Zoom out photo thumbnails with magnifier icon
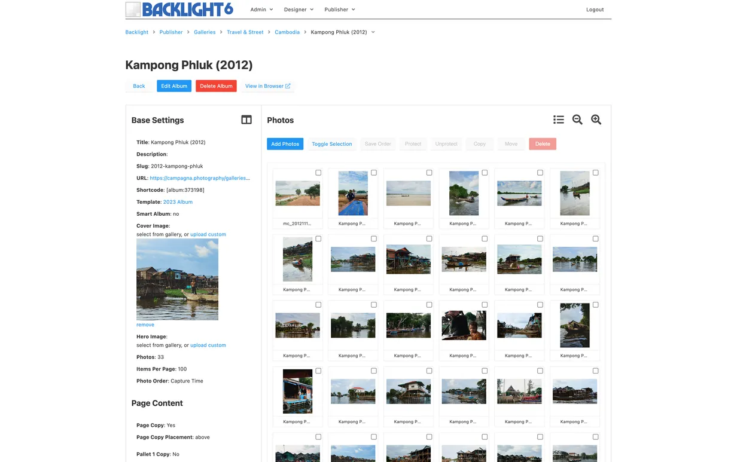 [x=577, y=120]
